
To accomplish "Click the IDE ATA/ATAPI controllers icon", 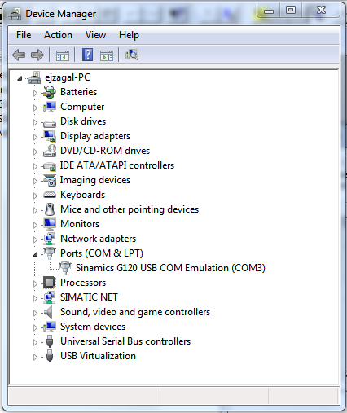I will pyautogui.click(x=50, y=166).
